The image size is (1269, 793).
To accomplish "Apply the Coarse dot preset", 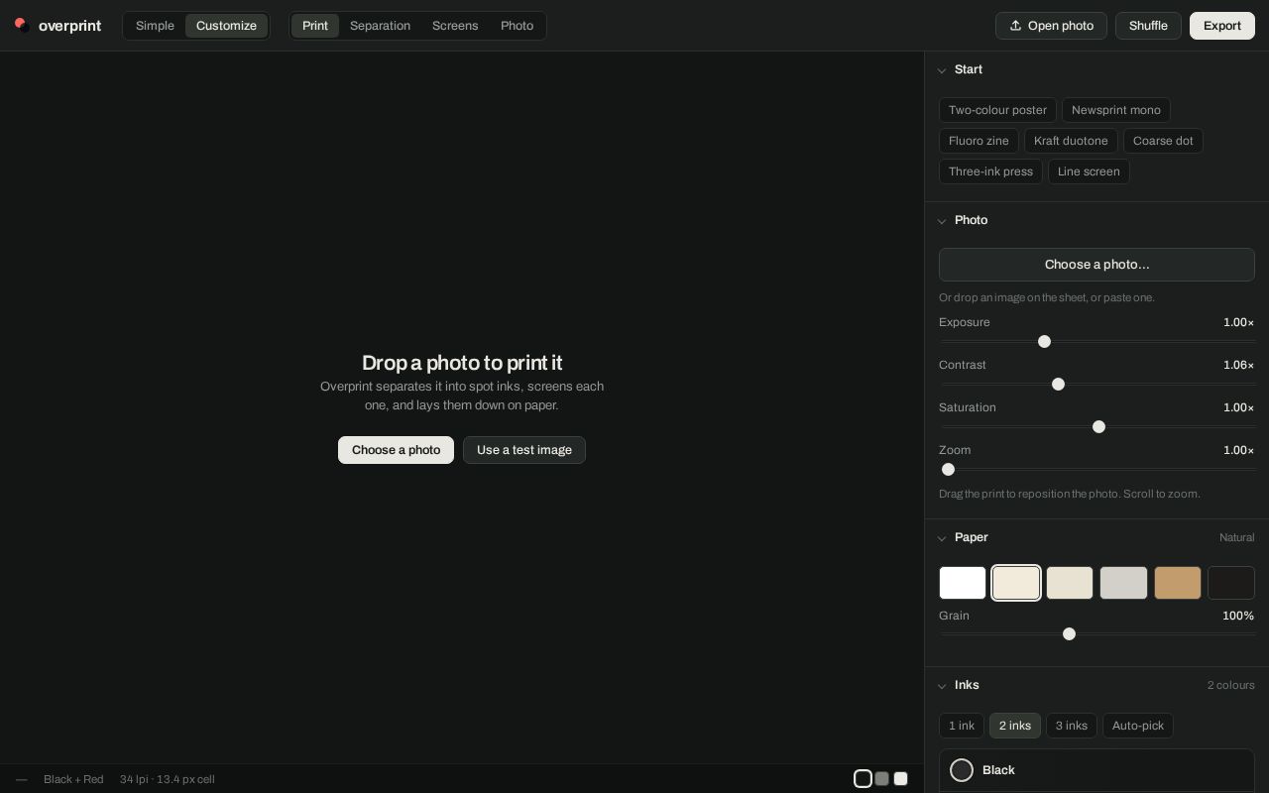I will [1163, 141].
